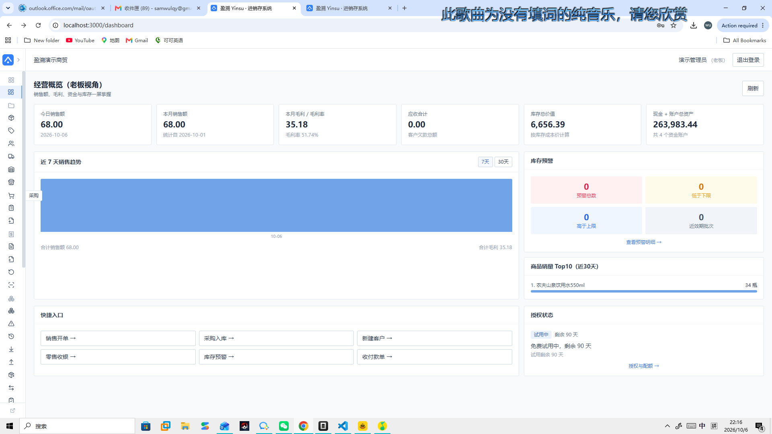Switch to the Gmail 收件匣 (89) browser tab
Image resolution: width=772 pixels, height=434 pixels.
pyautogui.click(x=158, y=8)
